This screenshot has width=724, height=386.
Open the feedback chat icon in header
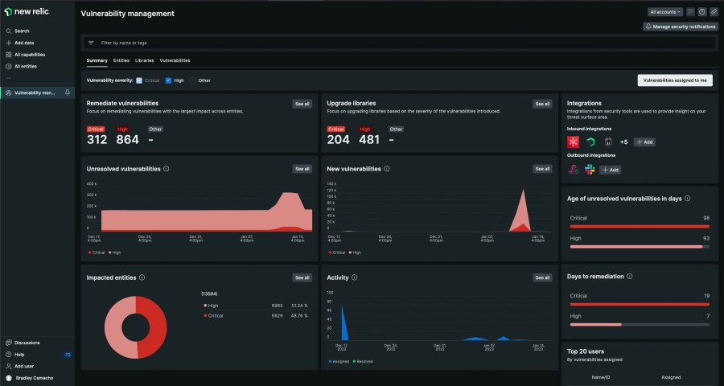click(690, 12)
